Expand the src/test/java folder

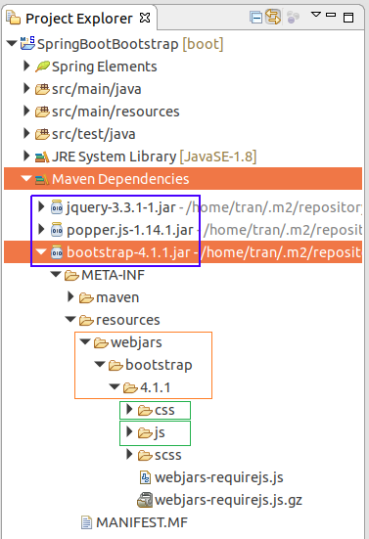[26, 133]
